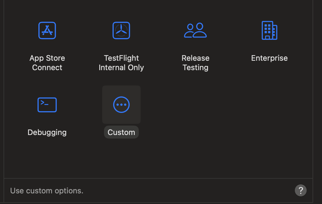322x204 pixels.
Task: Open help with the question mark button
Action: pyautogui.click(x=300, y=190)
